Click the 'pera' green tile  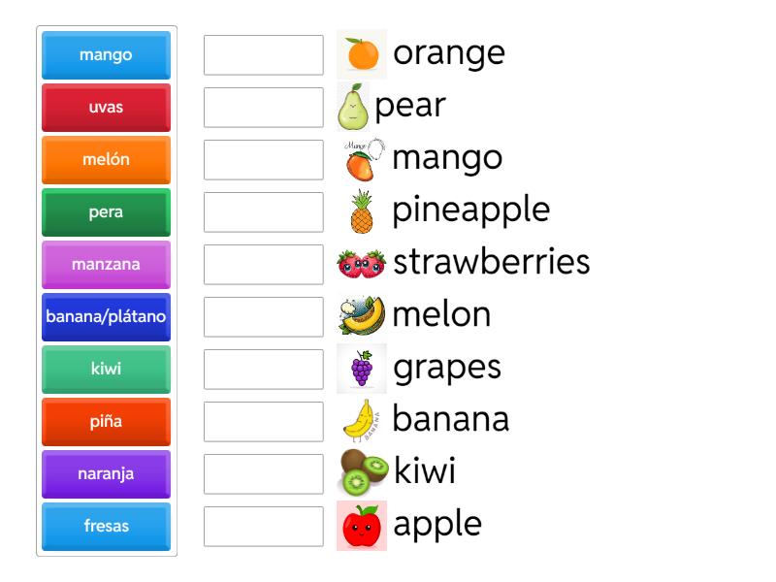[x=105, y=211]
